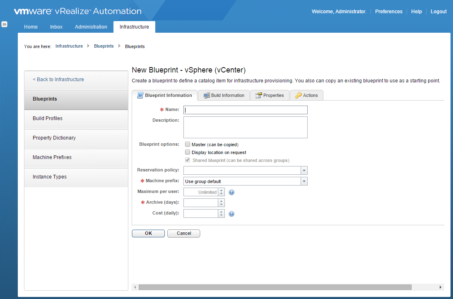
Task: Click the Blueprint Information tab icon
Action: tap(140, 95)
